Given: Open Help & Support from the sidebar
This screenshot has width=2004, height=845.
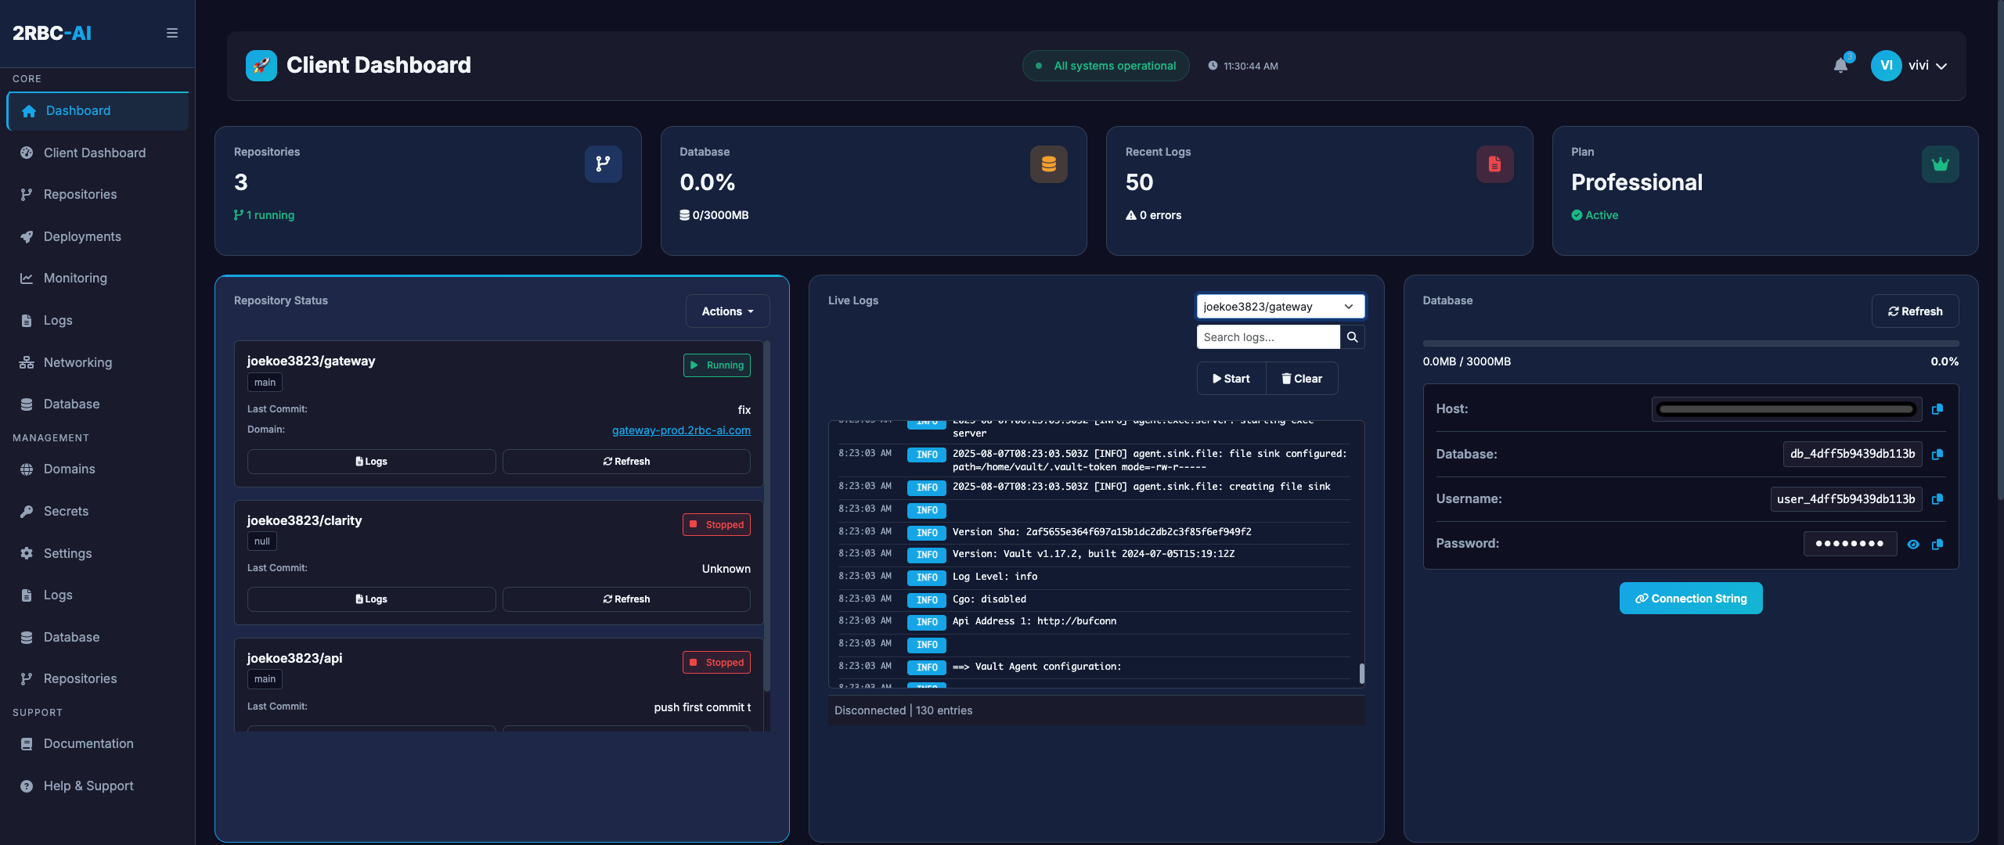Looking at the screenshot, I should [88, 786].
